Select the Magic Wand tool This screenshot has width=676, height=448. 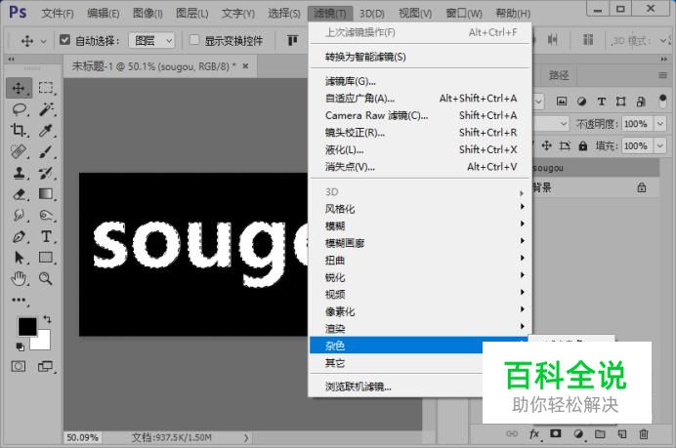point(46,109)
